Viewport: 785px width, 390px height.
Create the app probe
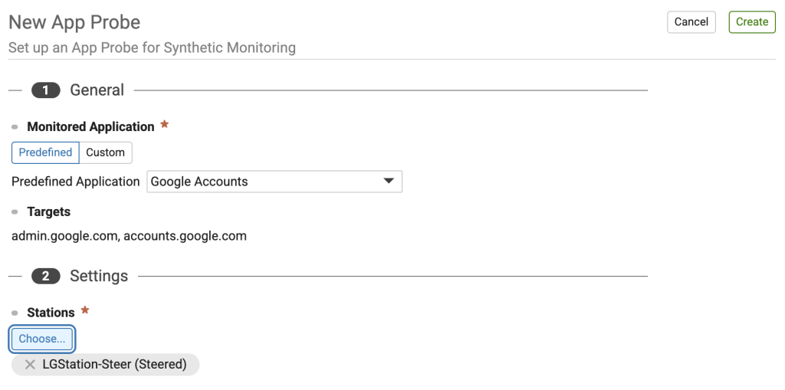point(751,22)
